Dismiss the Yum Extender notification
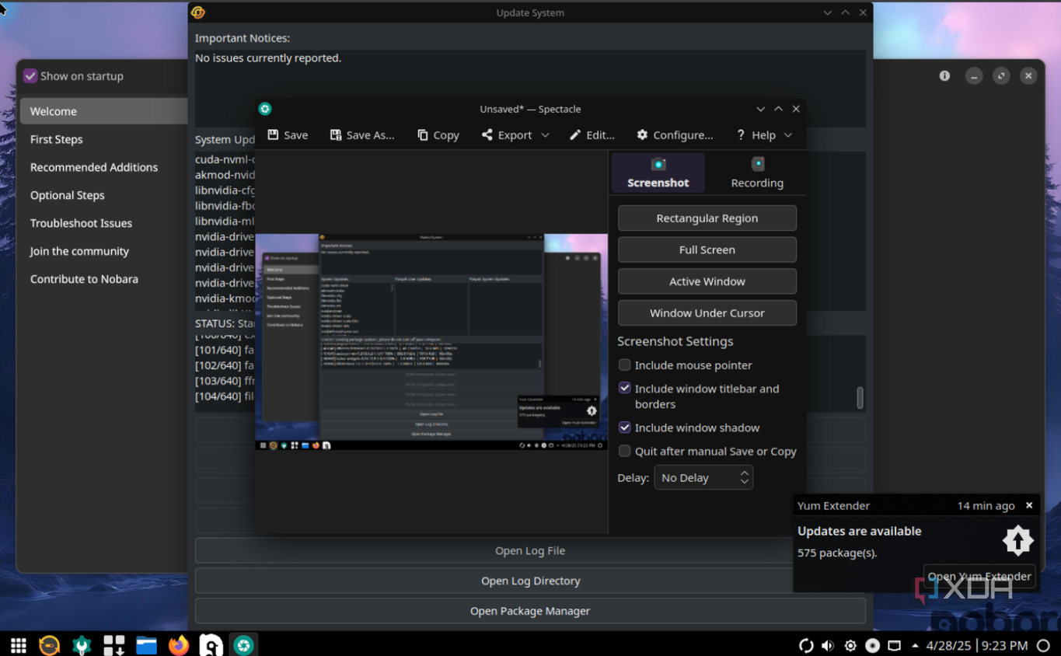The image size is (1061, 656). [x=1029, y=505]
